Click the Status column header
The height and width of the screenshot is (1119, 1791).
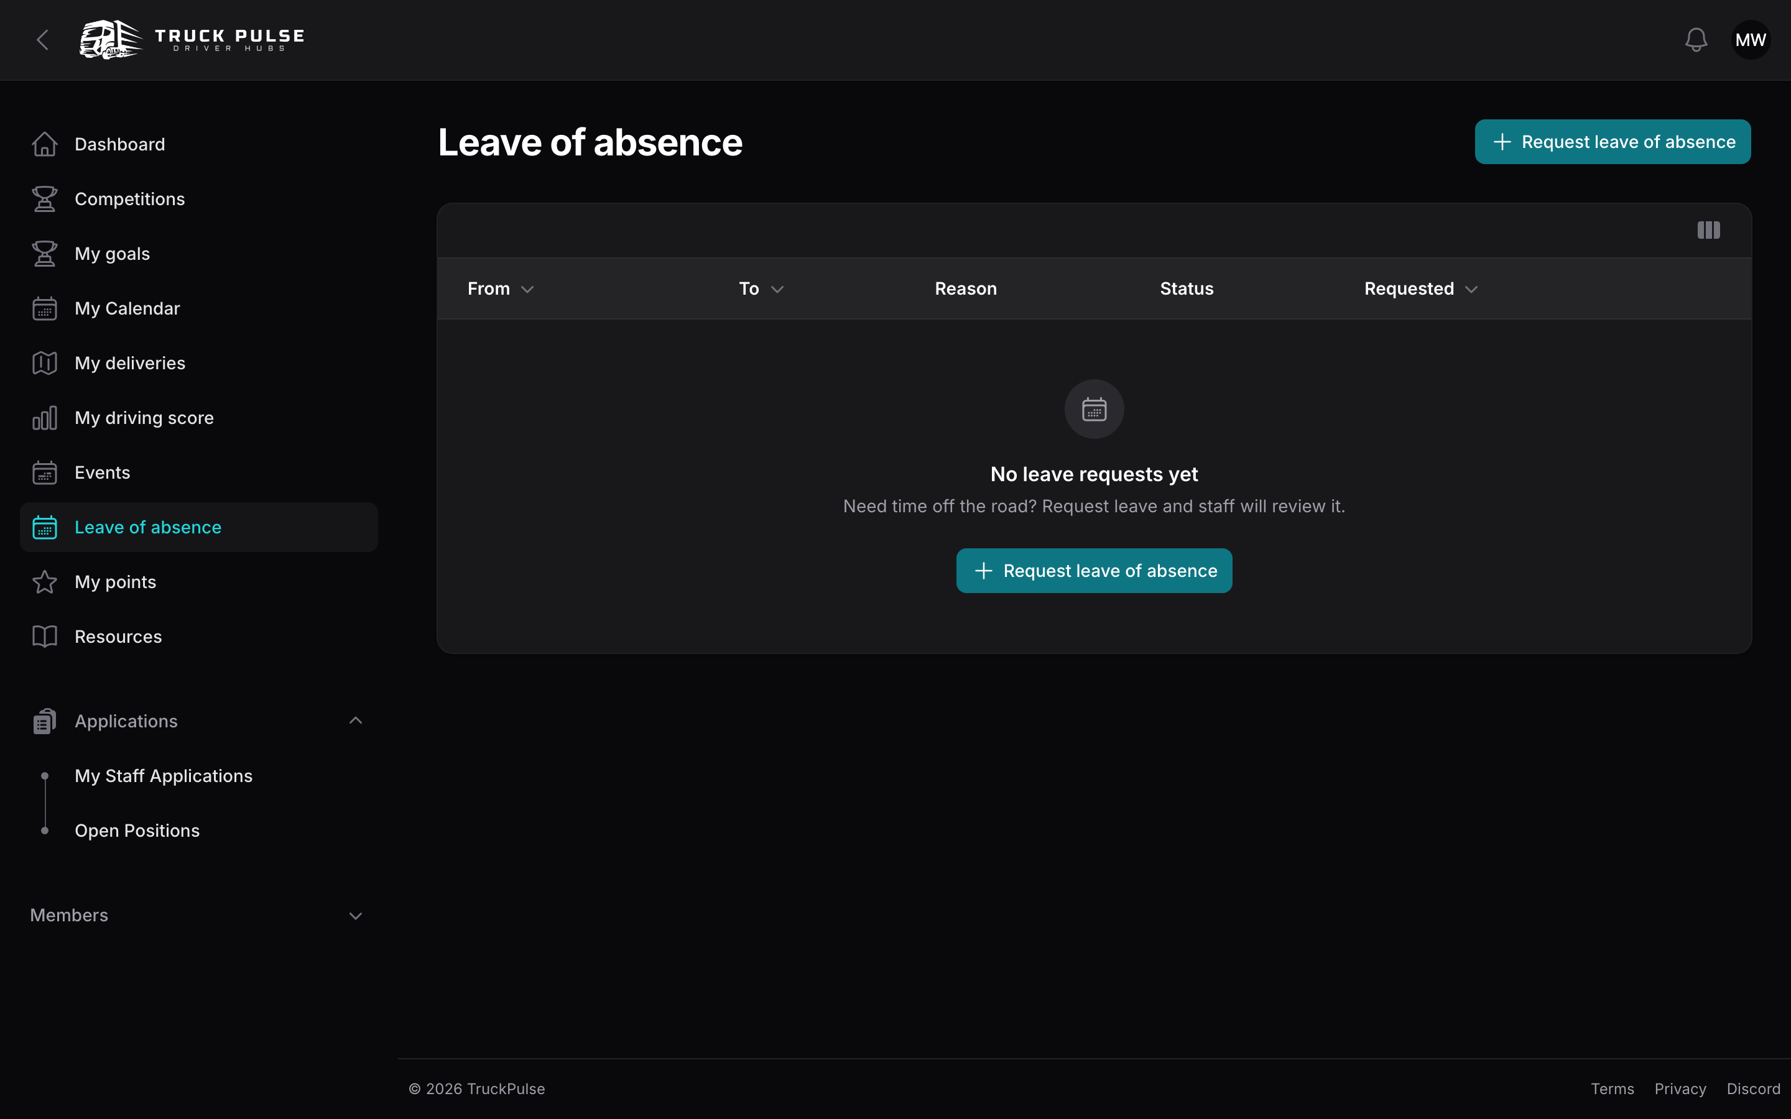point(1187,288)
